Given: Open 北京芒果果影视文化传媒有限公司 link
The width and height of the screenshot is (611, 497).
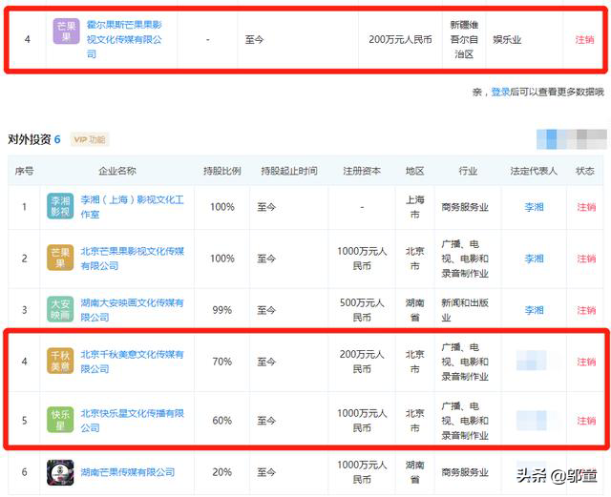Looking at the screenshot, I should pos(132,259).
